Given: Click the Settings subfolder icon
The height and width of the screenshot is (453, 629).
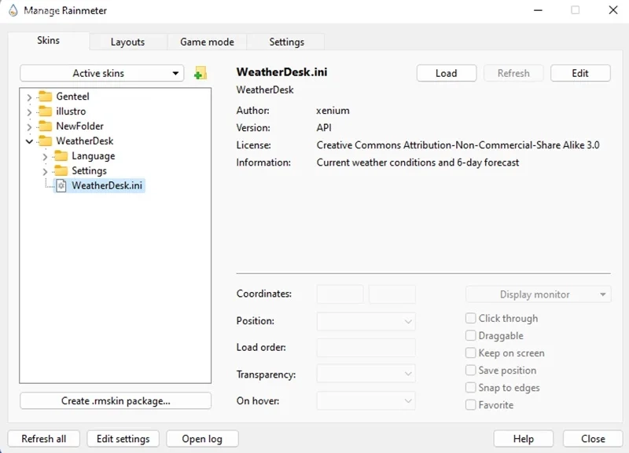Looking at the screenshot, I should pos(61,171).
